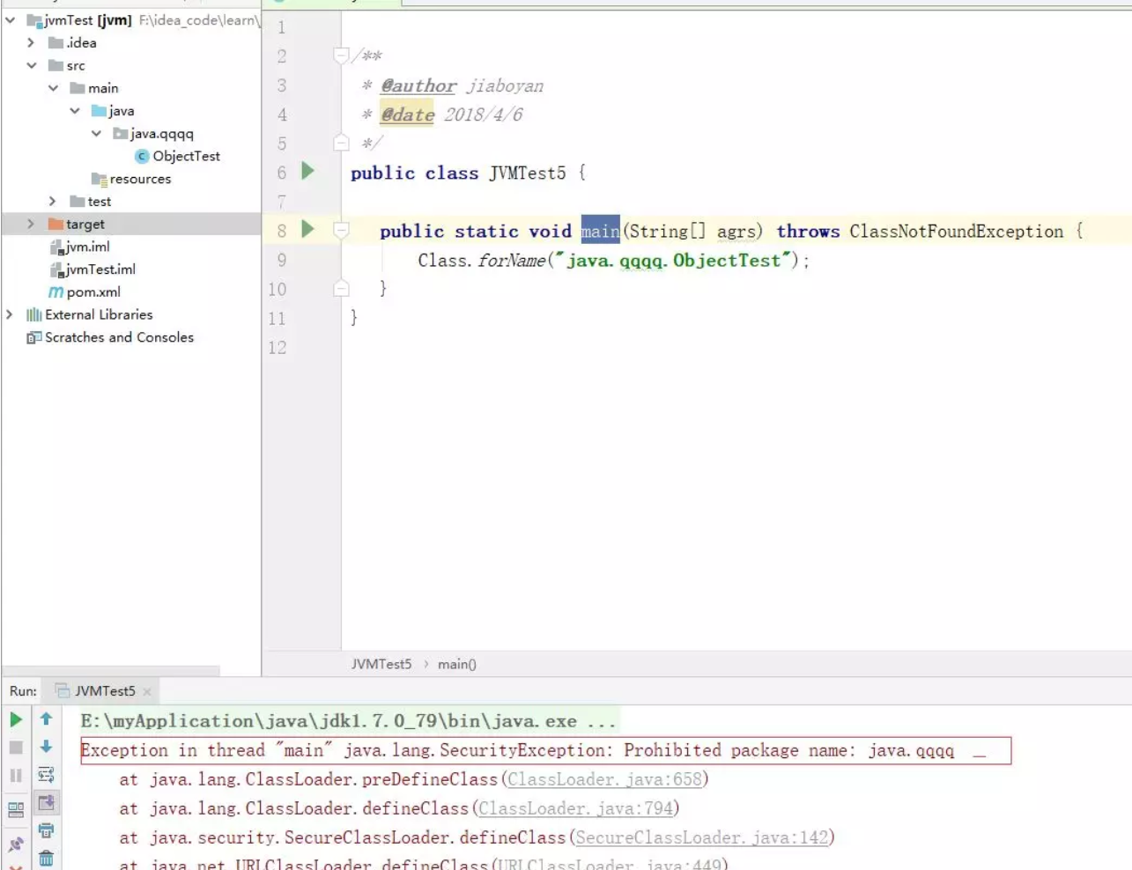Click the SecurityException message line

545,750
